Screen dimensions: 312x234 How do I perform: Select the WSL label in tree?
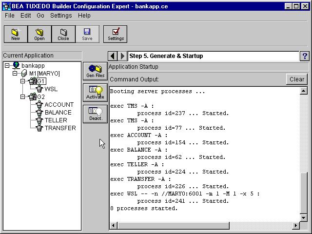[x=51, y=89]
